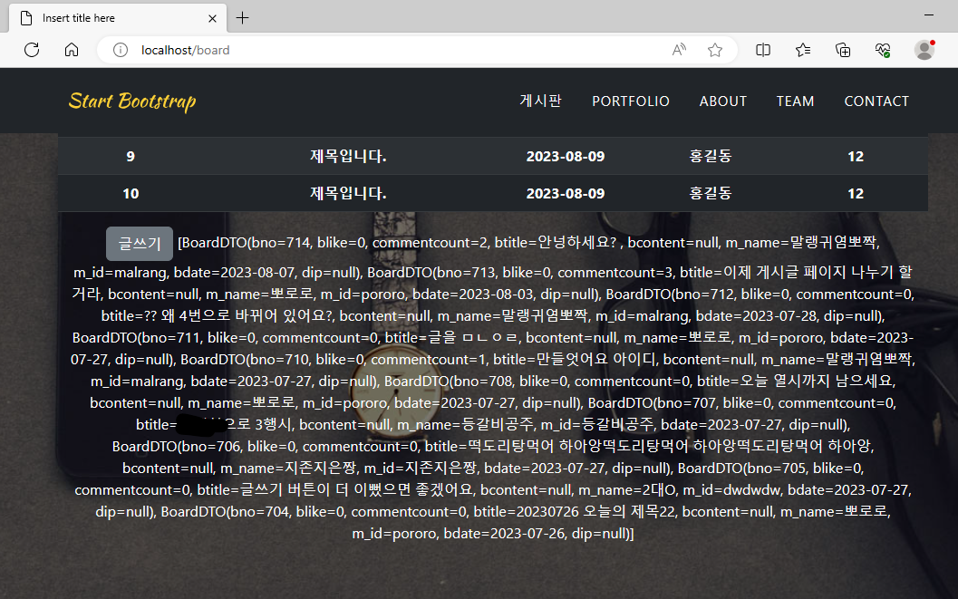Click author 홍길동 in row 10
The width and height of the screenshot is (958, 599).
(710, 194)
